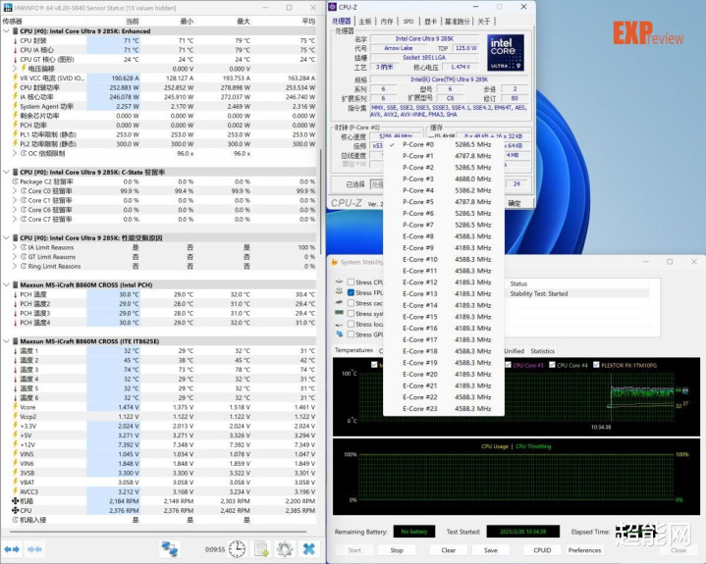Click fan icon beside 机箱 RPM row

pyautogui.click(x=16, y=500)
